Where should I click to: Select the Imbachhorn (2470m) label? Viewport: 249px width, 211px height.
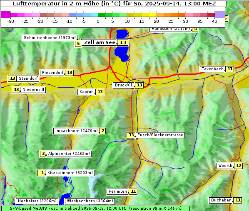pos(76,131)
